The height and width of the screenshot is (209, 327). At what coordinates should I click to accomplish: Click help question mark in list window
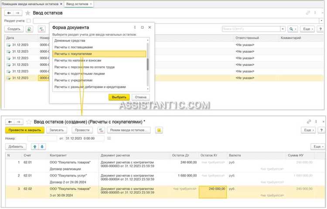320,29
